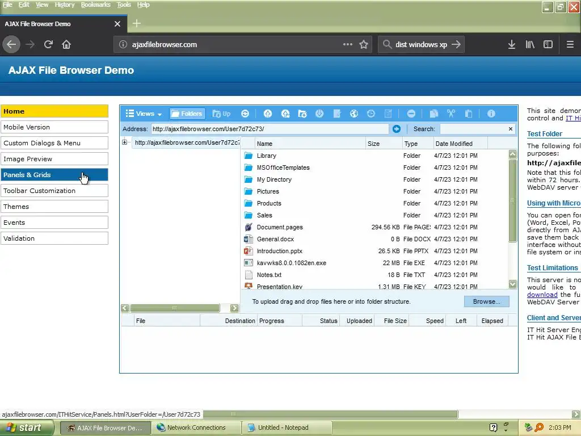This screenshot has height=436, width=581.
Task: Clear the Search field with X
Action: click(511, 129)
